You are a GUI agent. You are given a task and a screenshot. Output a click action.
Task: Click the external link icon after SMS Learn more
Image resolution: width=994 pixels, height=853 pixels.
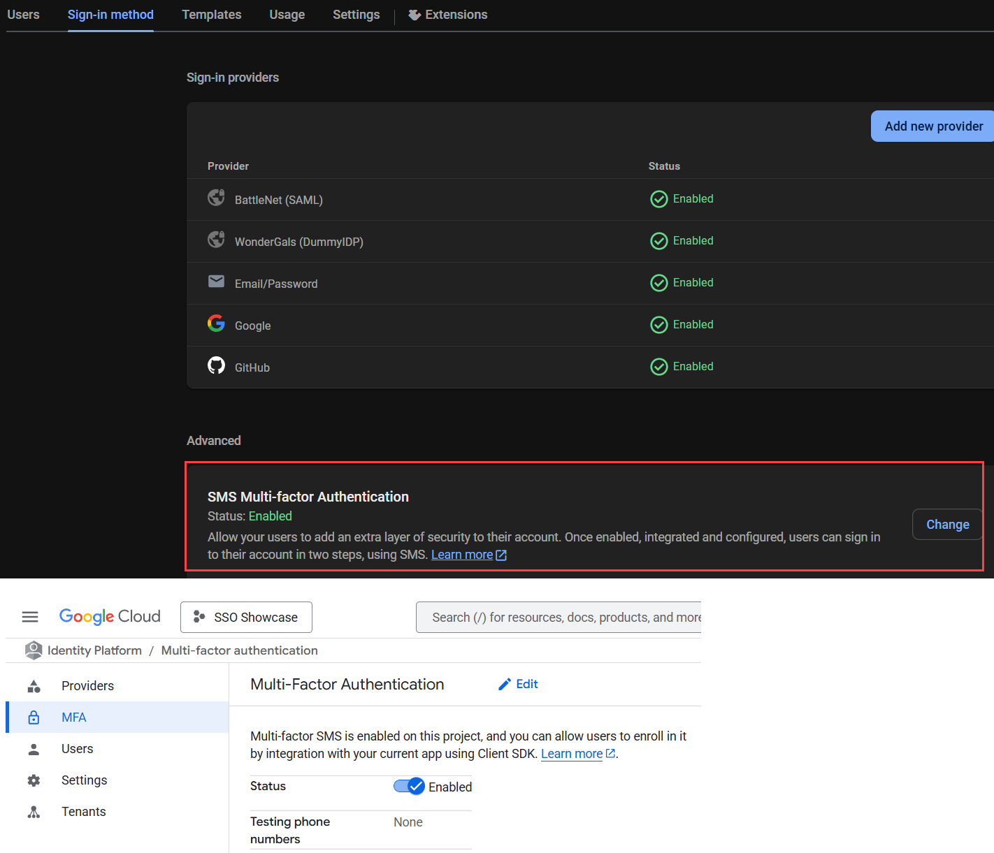[500, 555]
